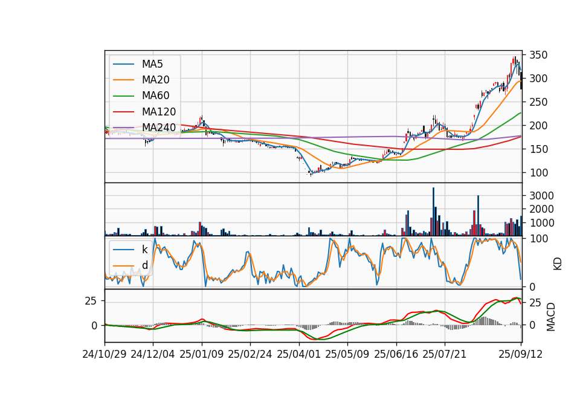Click the tallest volume bar in July
Image resolution: width=580 pixels, height=417 pixels.
point(434,212)
